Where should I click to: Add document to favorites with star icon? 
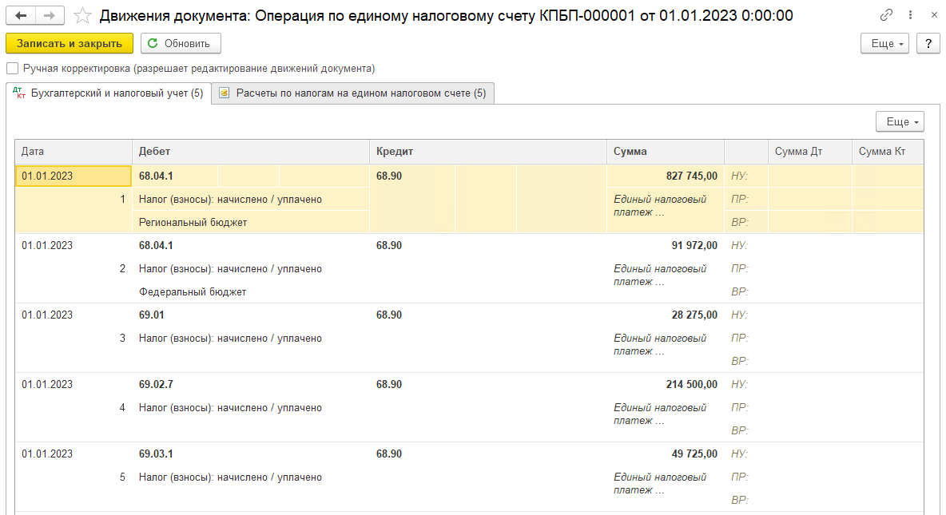pyautogui.click(x=81, y=15)
